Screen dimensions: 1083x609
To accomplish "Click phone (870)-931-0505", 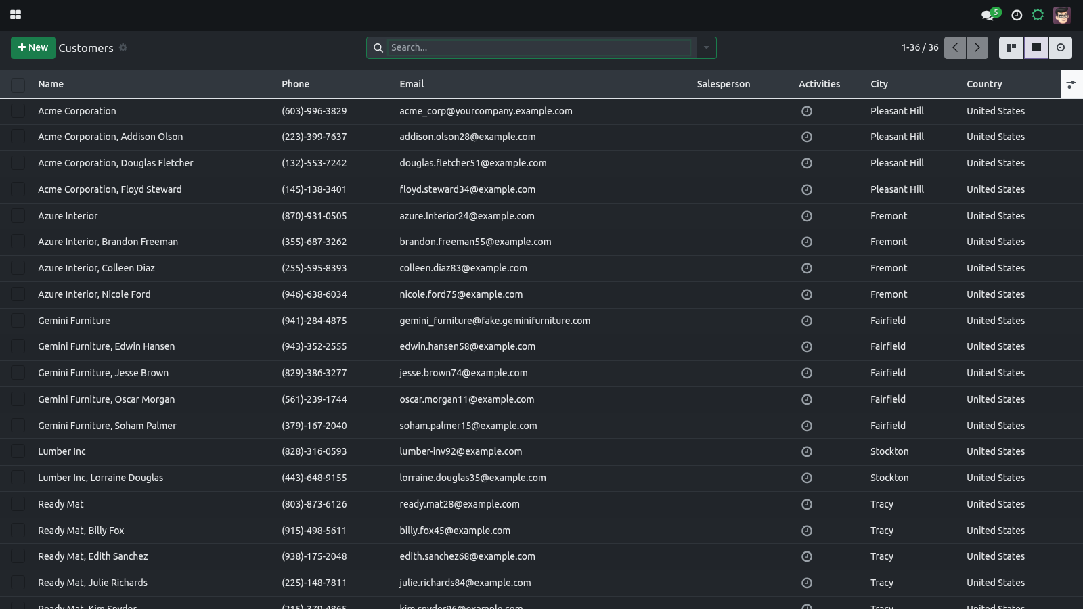I will (x=314, y=216).
